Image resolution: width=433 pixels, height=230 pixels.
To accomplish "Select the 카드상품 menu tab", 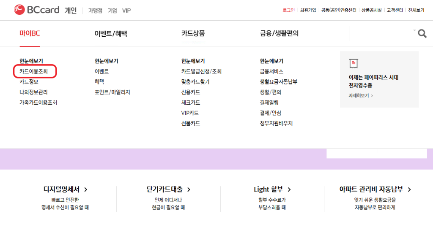I will click(193, 33).
